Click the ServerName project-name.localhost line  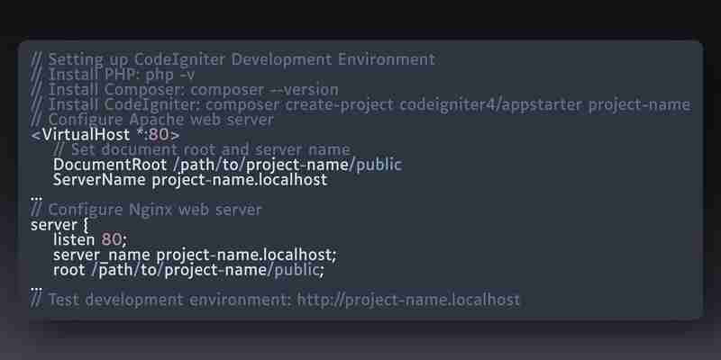190,179
